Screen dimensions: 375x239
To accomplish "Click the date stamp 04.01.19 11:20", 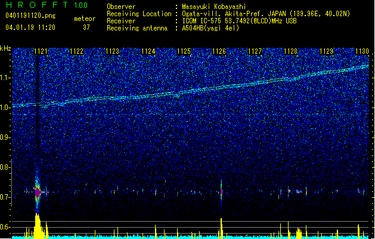I will coord(30,27).
